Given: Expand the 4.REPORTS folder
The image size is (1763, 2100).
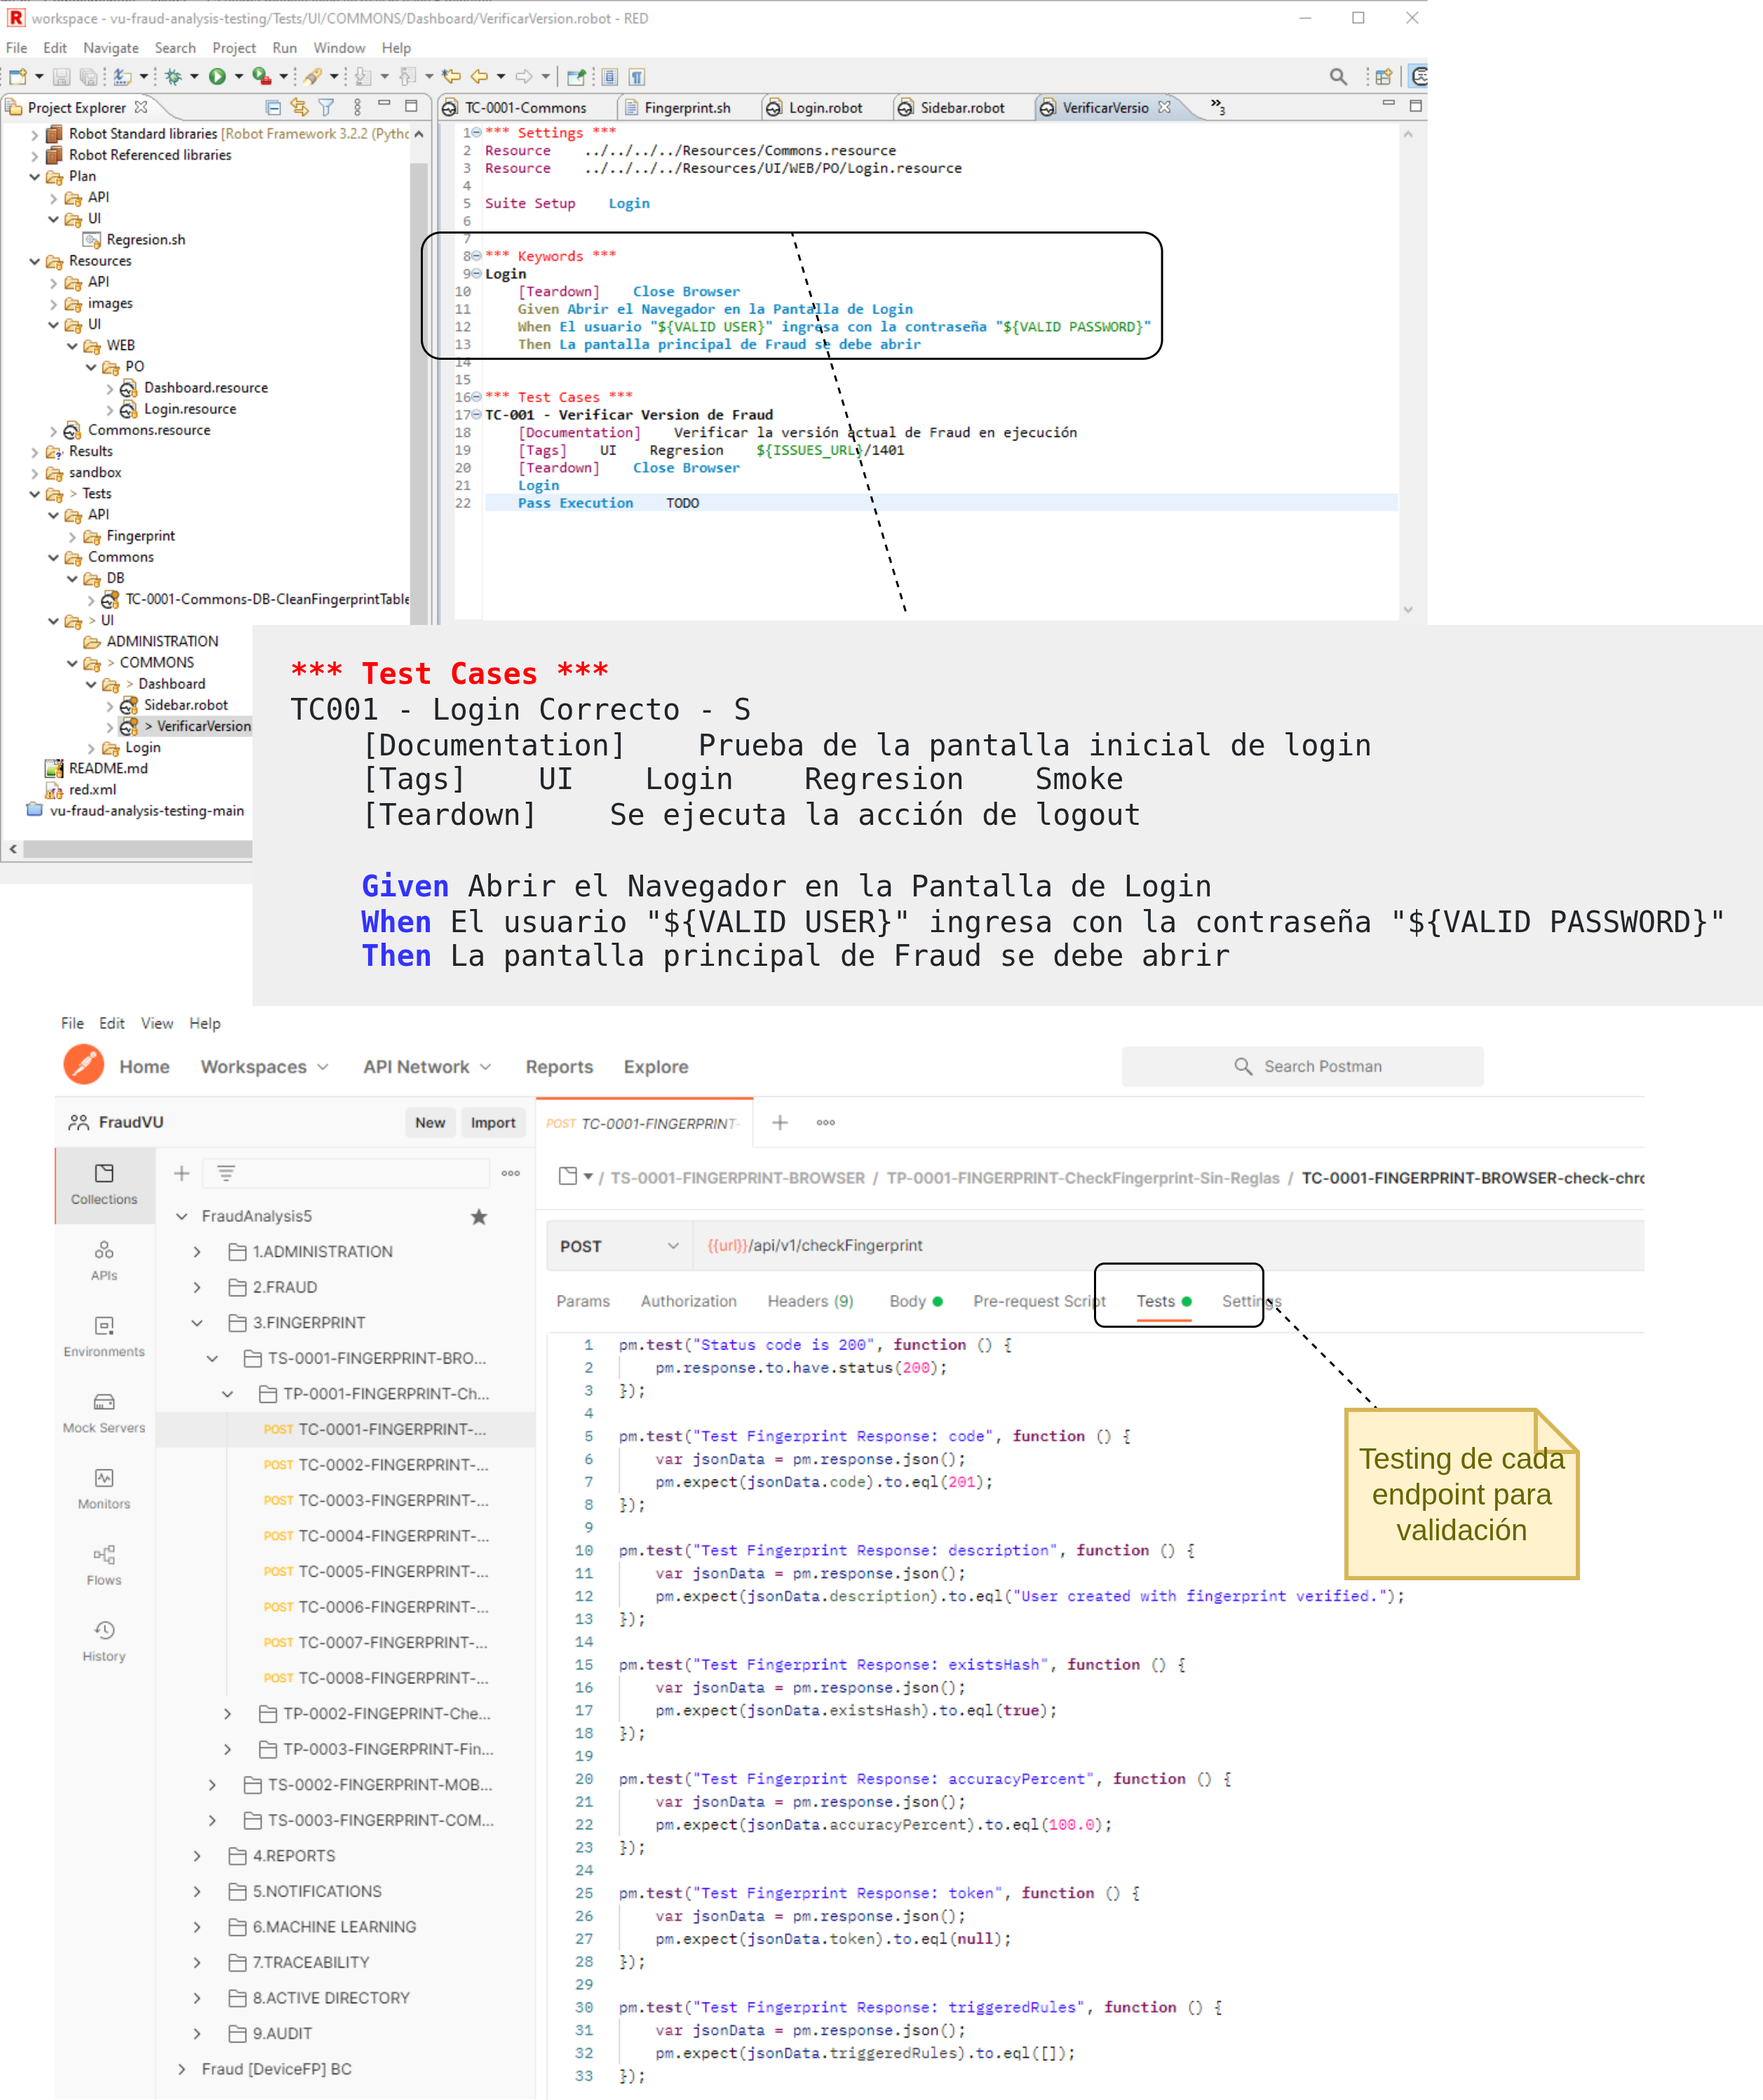Looking at the screenshot, I should [197, 1856].
